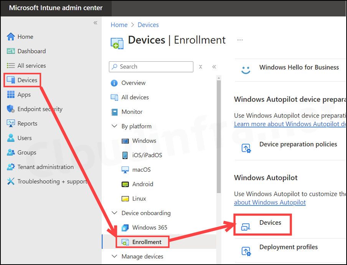Select the iOS/iPadOS tablet icon
Viewport: 347px width, 265px height.
[x=125, y=155]
